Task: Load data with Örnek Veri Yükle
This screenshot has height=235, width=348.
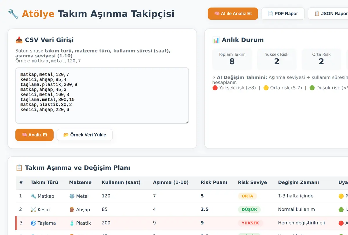Action: click(x=85, y=135)
